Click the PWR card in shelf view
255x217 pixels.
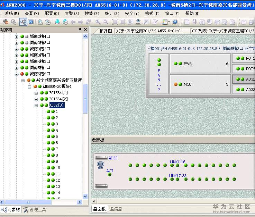[200, 64]
